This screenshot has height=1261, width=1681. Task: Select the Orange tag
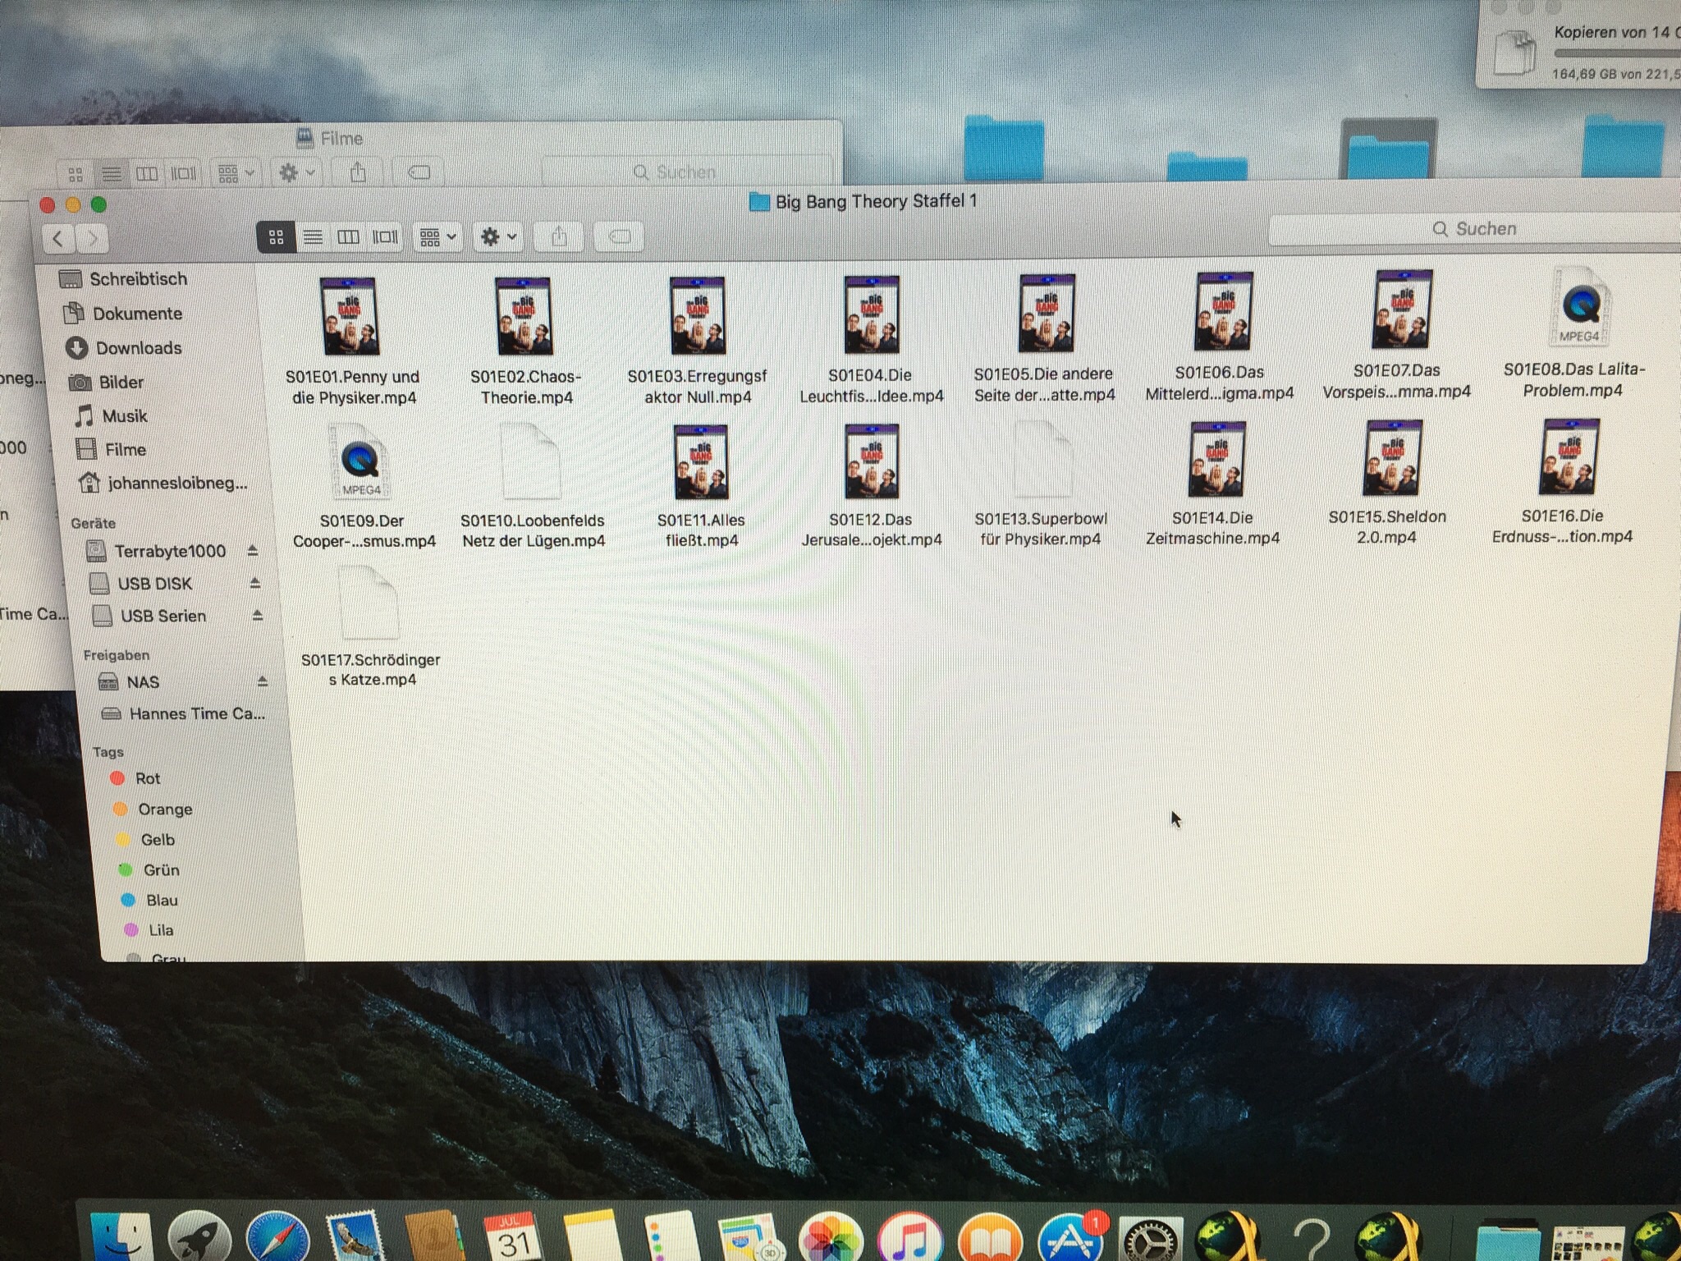pyautogui.click(x=153, y=809)
